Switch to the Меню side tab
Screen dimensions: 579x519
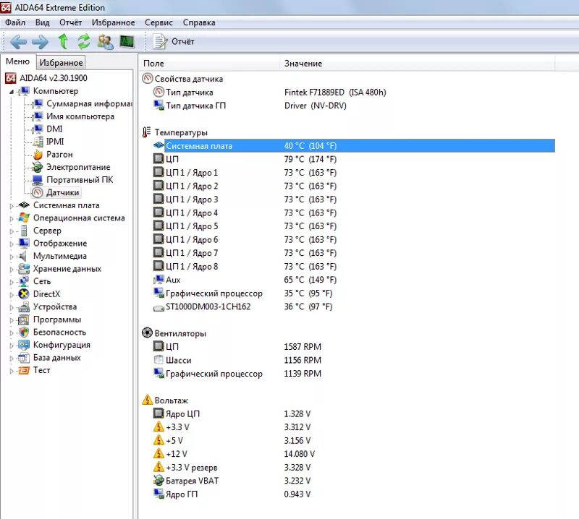(17, 61)
